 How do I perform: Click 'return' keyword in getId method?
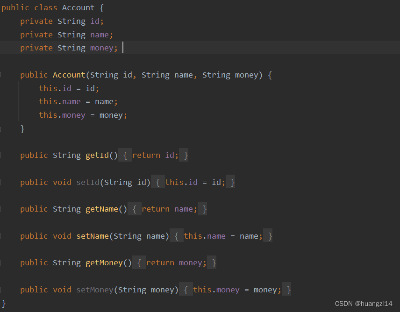click(x=146, y=155)
